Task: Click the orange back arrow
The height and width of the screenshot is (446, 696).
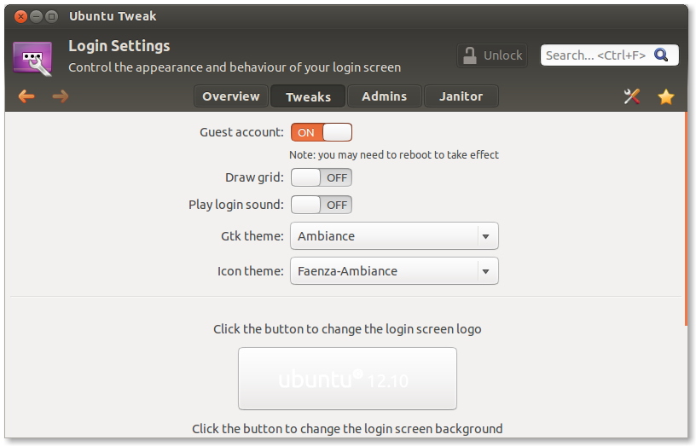Action: tap(26, 96)
